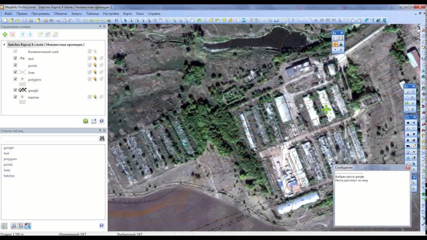This screenshot has width=427, height=240.
Task: Click the green round icon below layer list
Action: tap(86, 121)
